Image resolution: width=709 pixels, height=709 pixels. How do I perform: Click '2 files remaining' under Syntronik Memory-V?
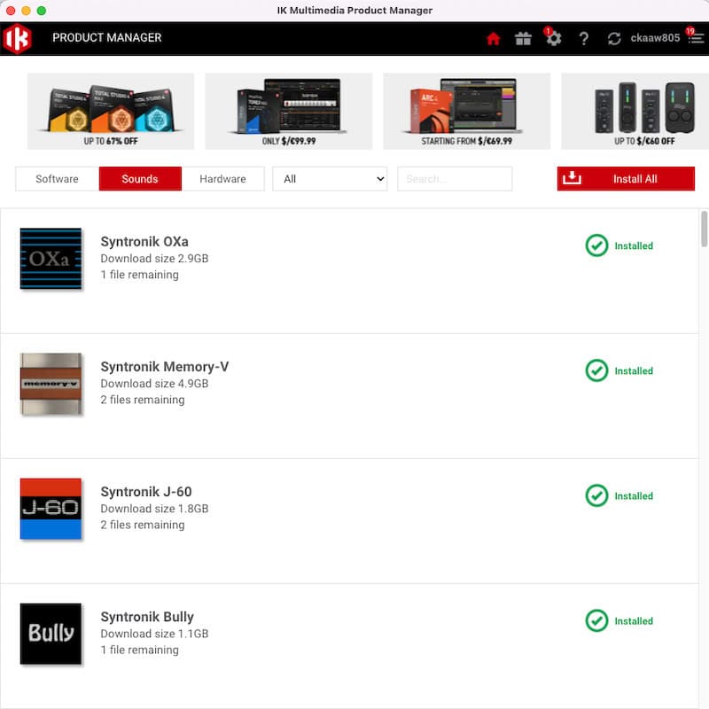coord(143,401)
